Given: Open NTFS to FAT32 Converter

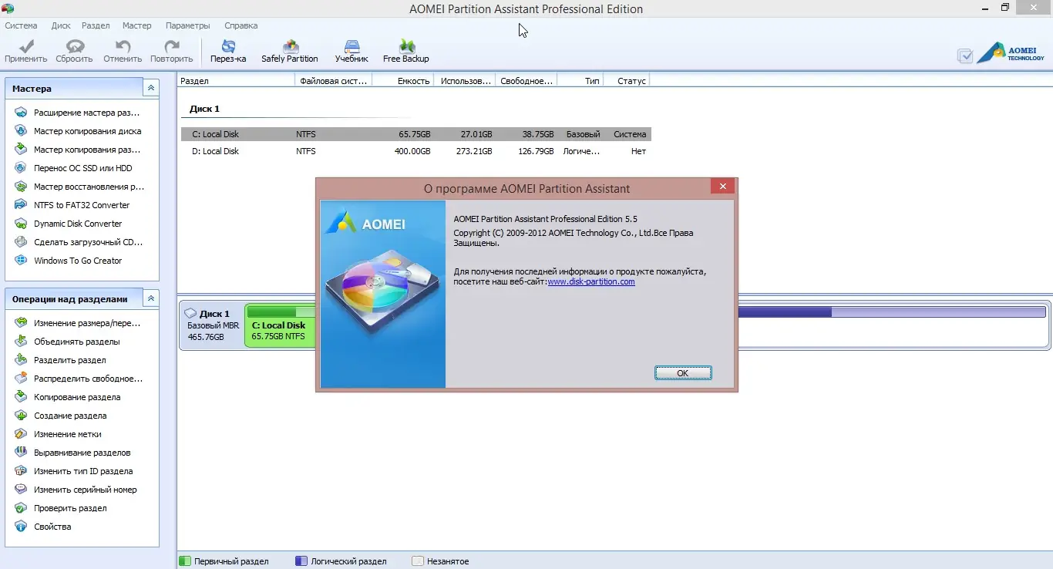Looking at the screenshot, I should click(72, 205).
